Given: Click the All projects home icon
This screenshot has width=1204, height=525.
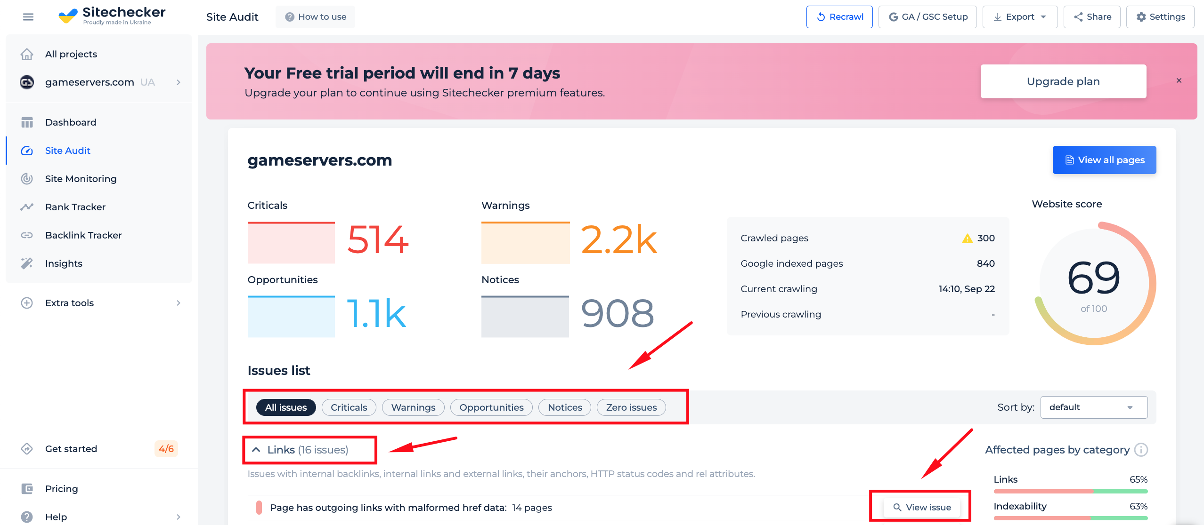Looking at the screenshot, I should 27,54.
